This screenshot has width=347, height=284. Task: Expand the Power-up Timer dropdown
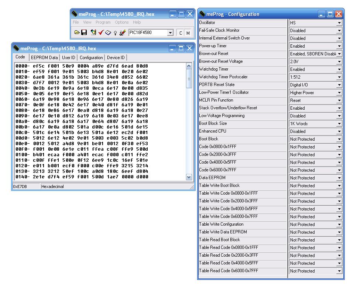[x=339, y=46]
